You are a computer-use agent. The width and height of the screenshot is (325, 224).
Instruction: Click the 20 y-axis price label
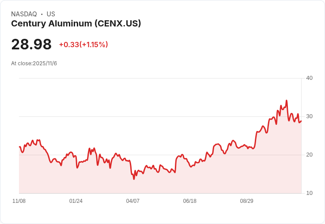coord(309,155)
